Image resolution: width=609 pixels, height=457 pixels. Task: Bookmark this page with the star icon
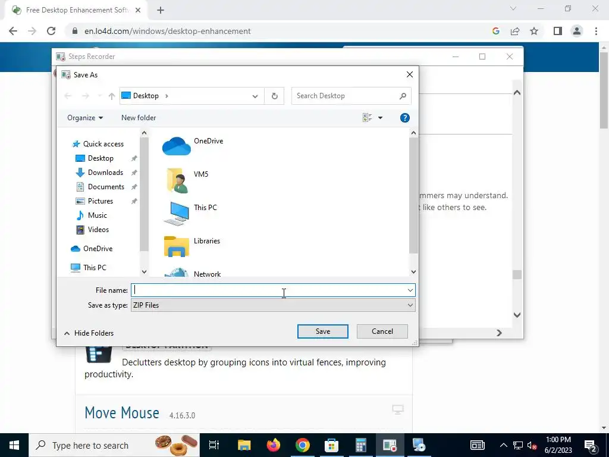tap(534, 31)
